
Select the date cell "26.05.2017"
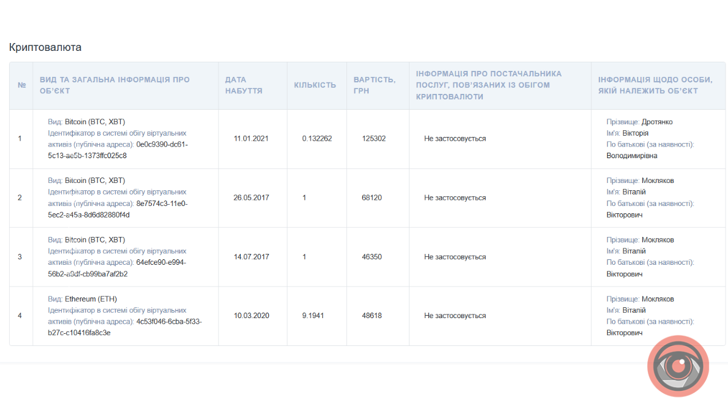251,198
